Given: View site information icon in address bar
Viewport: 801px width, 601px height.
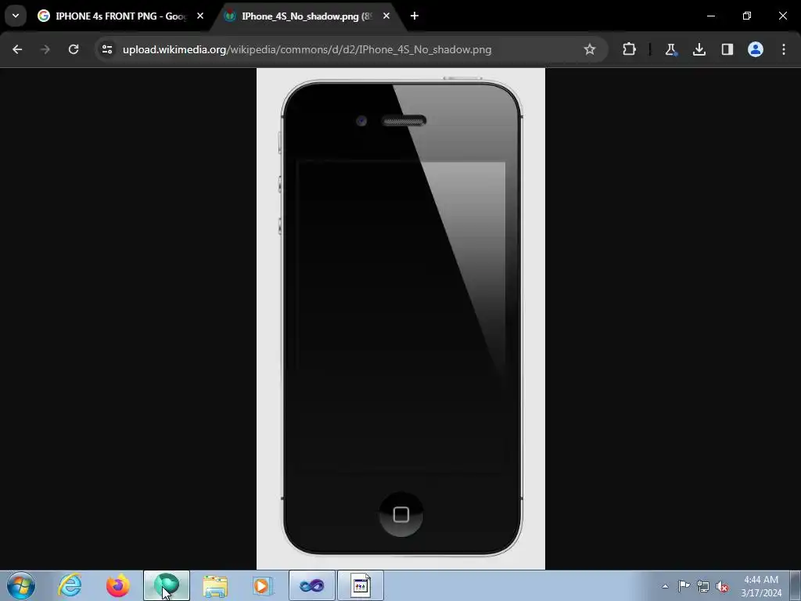Looking at the screenshot, I should point(107,49).
